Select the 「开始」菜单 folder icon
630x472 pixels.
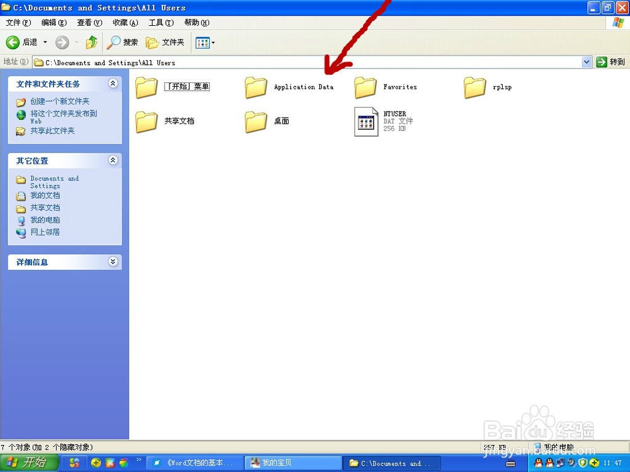[x=146, y=87]
